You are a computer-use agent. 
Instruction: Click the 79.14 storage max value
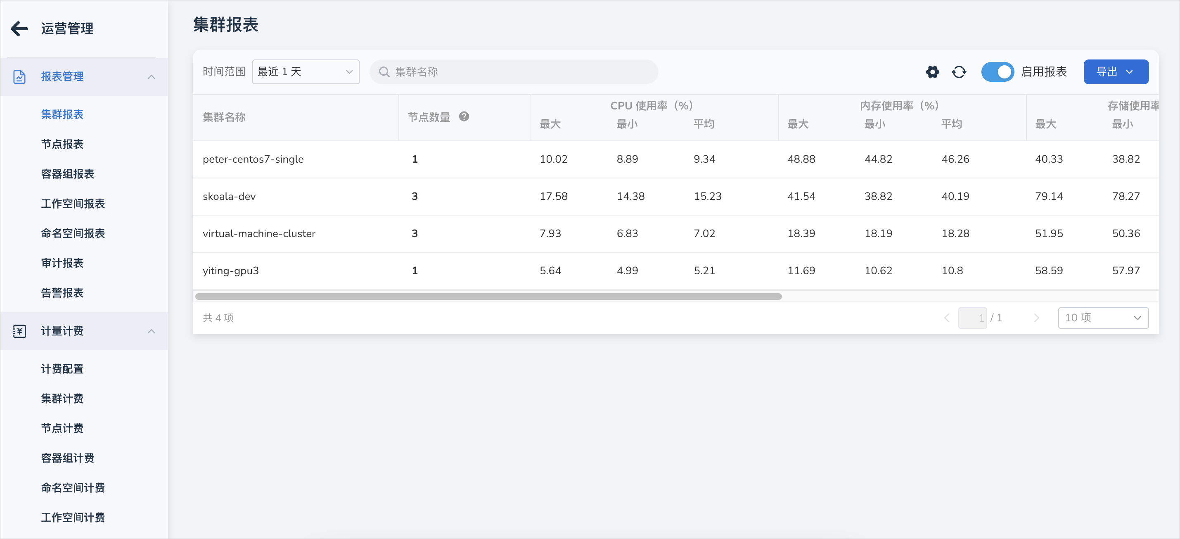tap(1049, 196)
